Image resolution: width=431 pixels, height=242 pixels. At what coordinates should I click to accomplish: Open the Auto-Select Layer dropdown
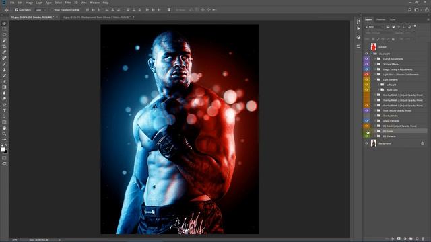40,10
